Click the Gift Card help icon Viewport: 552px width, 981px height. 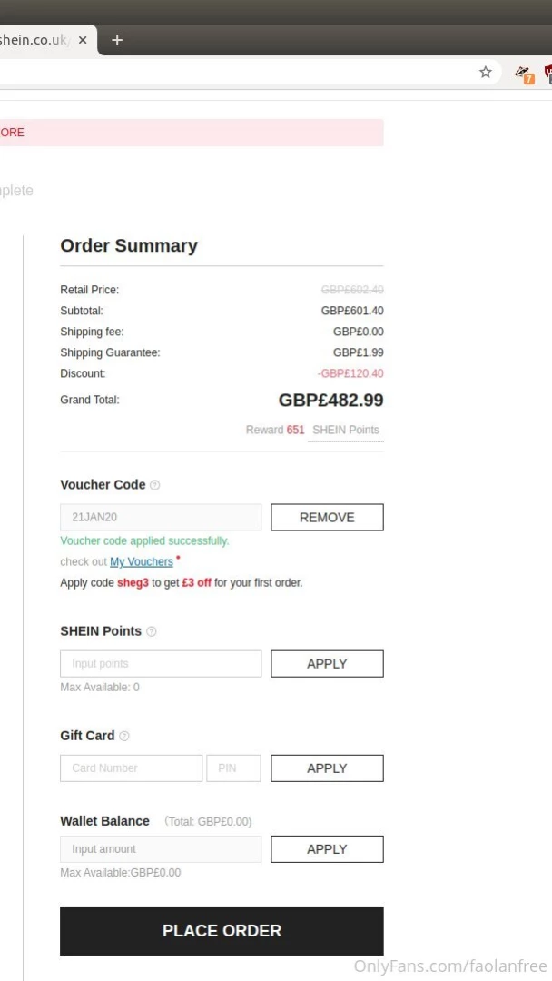point(124,736)
